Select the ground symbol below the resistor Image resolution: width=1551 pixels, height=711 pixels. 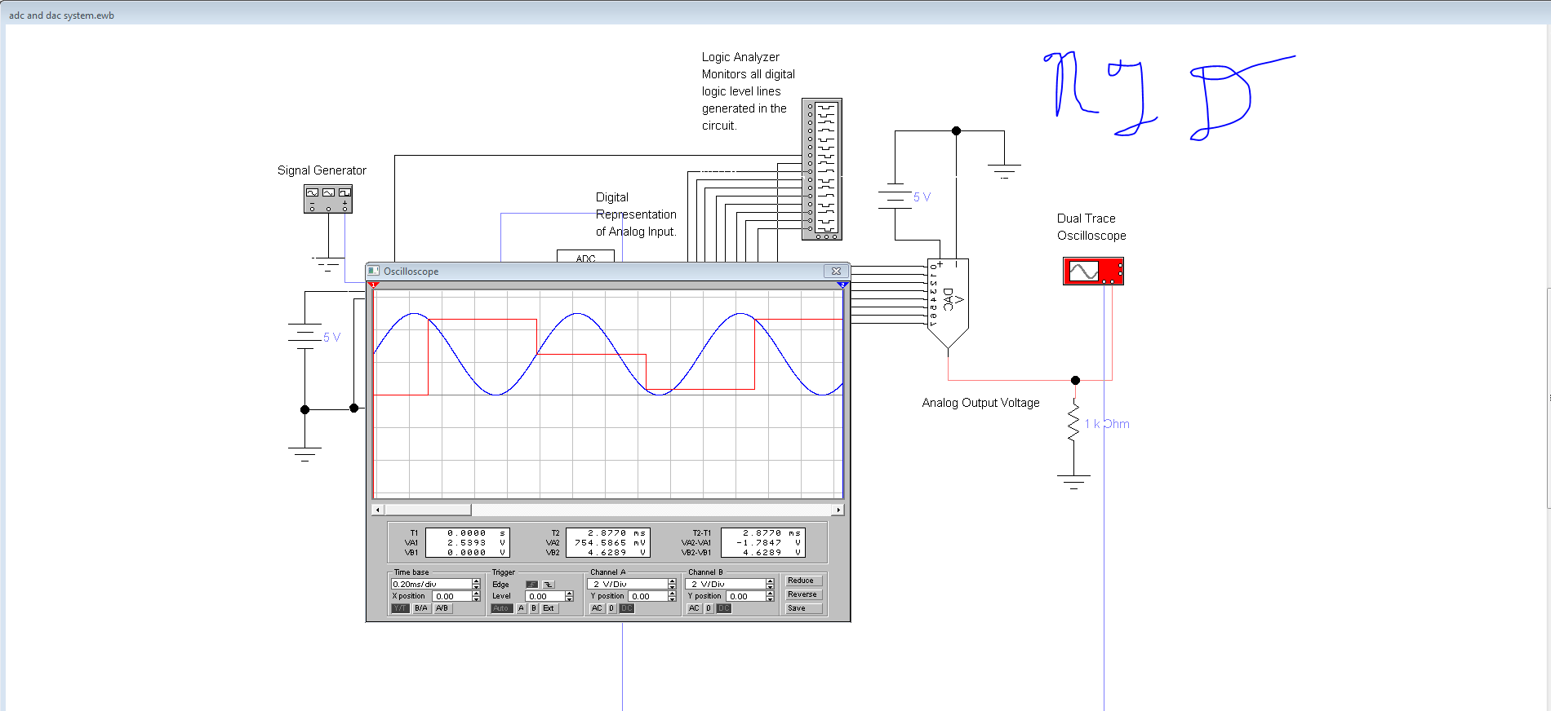1073,482
